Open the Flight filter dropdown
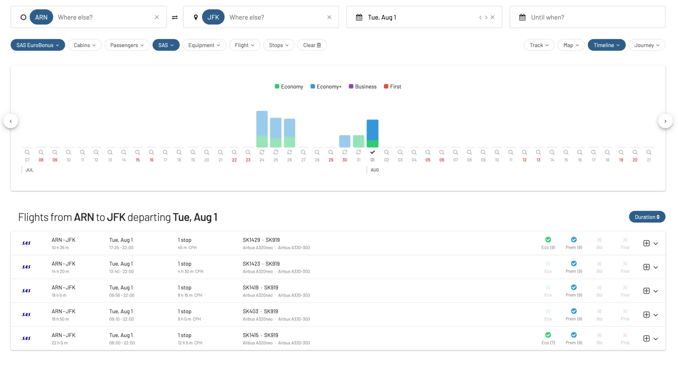 tap(245, 45)
